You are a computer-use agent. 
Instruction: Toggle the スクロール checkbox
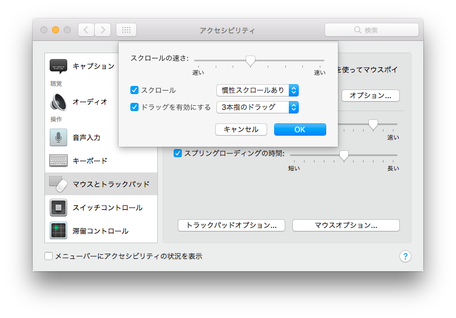(x=134, y=90)
